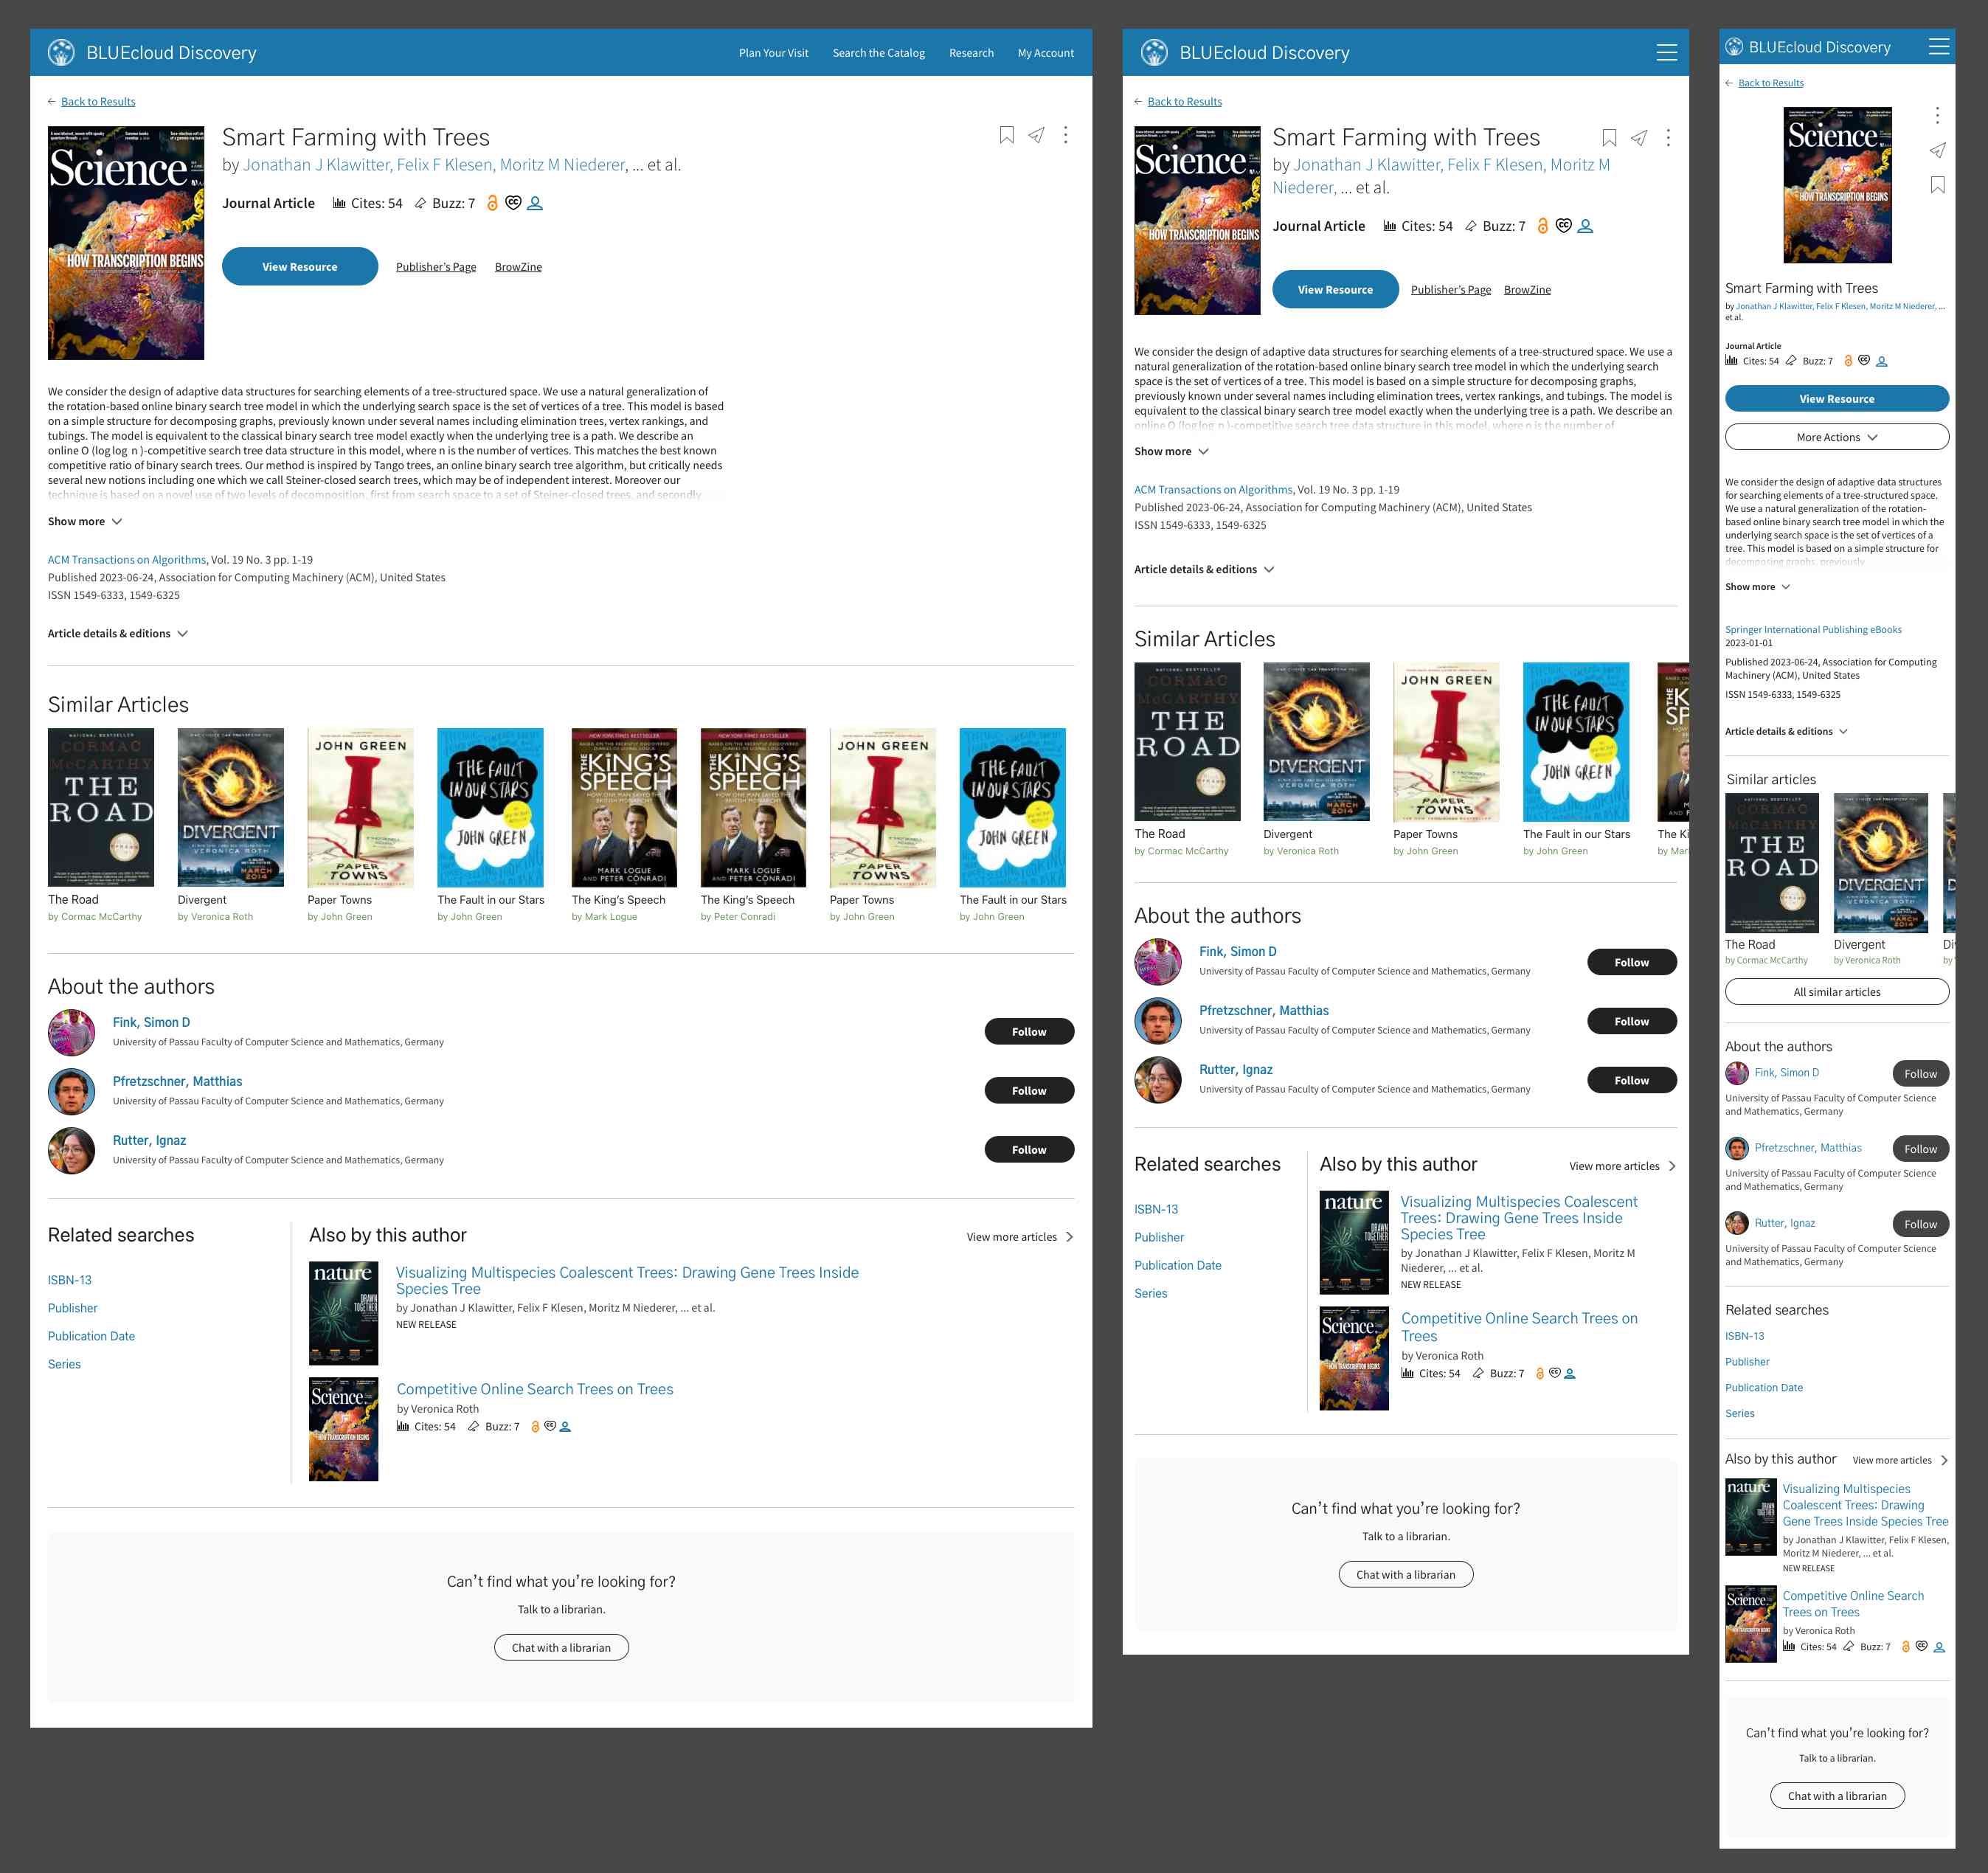Open My Account from the top navigation
The width and height of the screenshot is (1988, 1873).
(1045, 52)
